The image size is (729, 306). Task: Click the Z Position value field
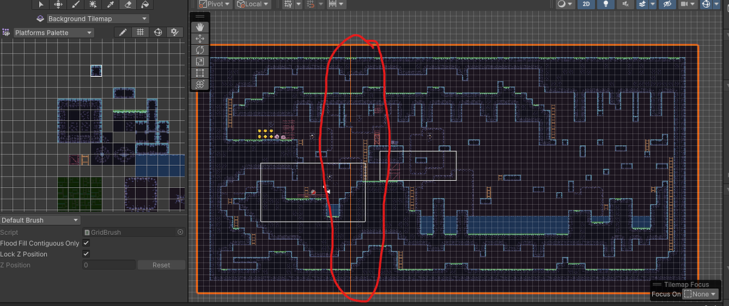[x=109, y=265]
